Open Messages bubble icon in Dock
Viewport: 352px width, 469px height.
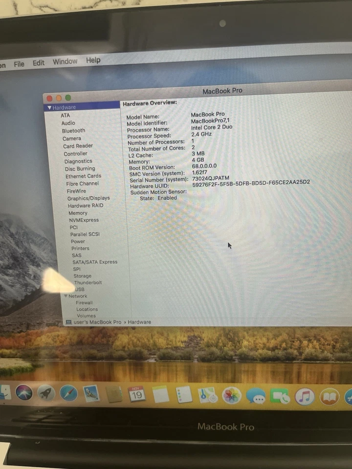pyautogui.click(x=255, y=396)
